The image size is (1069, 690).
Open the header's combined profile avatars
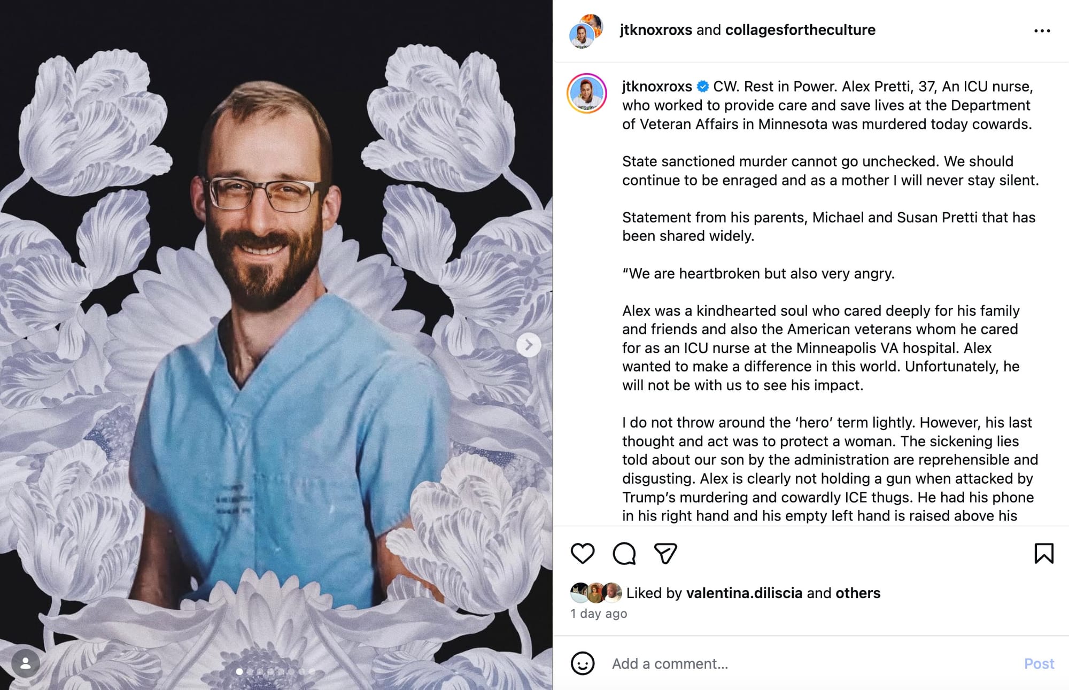pos(586,31)
